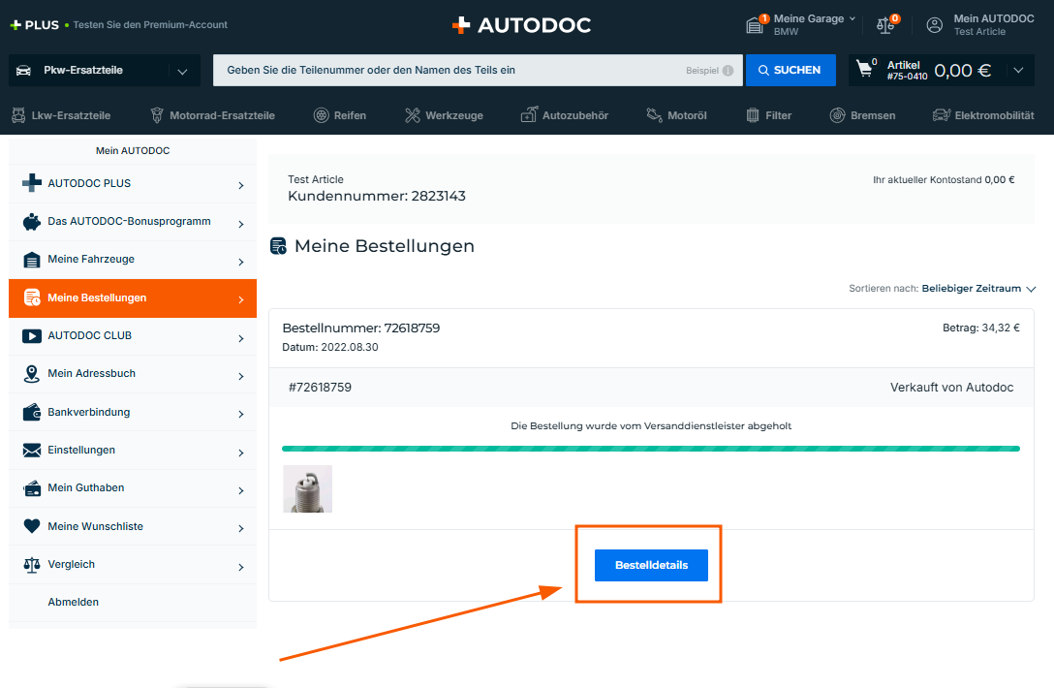Click the info icon next to Beispiel
The width and height of the screenshot is (1054, 688).
728,71
